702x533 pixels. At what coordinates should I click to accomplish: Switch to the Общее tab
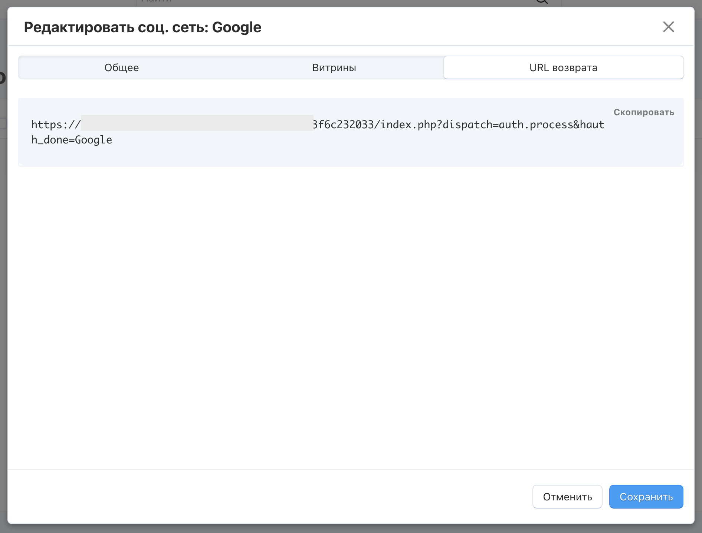[x=121, y=67]
